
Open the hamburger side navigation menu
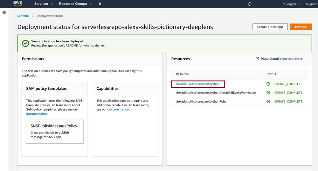point(4,13)
